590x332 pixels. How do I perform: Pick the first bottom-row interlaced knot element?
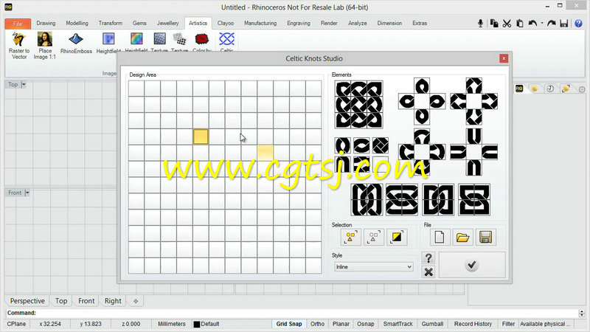(x=367, y=199)
